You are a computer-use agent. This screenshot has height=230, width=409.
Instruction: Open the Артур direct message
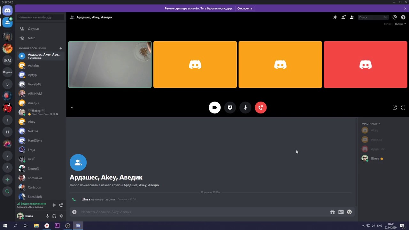coord(41,75)
